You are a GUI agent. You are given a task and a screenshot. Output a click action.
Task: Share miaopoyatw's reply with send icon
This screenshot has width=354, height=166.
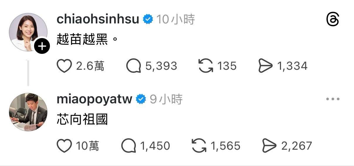point(269,146)
